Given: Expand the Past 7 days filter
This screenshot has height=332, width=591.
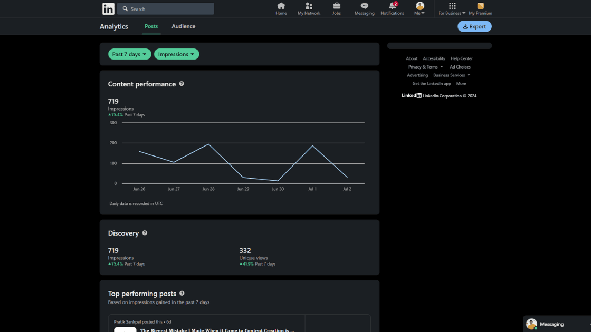Looking at the screenshot, I should (129, 54).
